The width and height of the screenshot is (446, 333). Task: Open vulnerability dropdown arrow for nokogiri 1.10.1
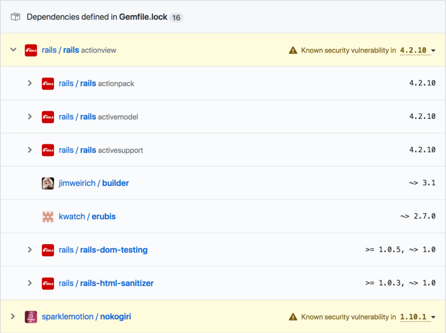pos(433,317)
